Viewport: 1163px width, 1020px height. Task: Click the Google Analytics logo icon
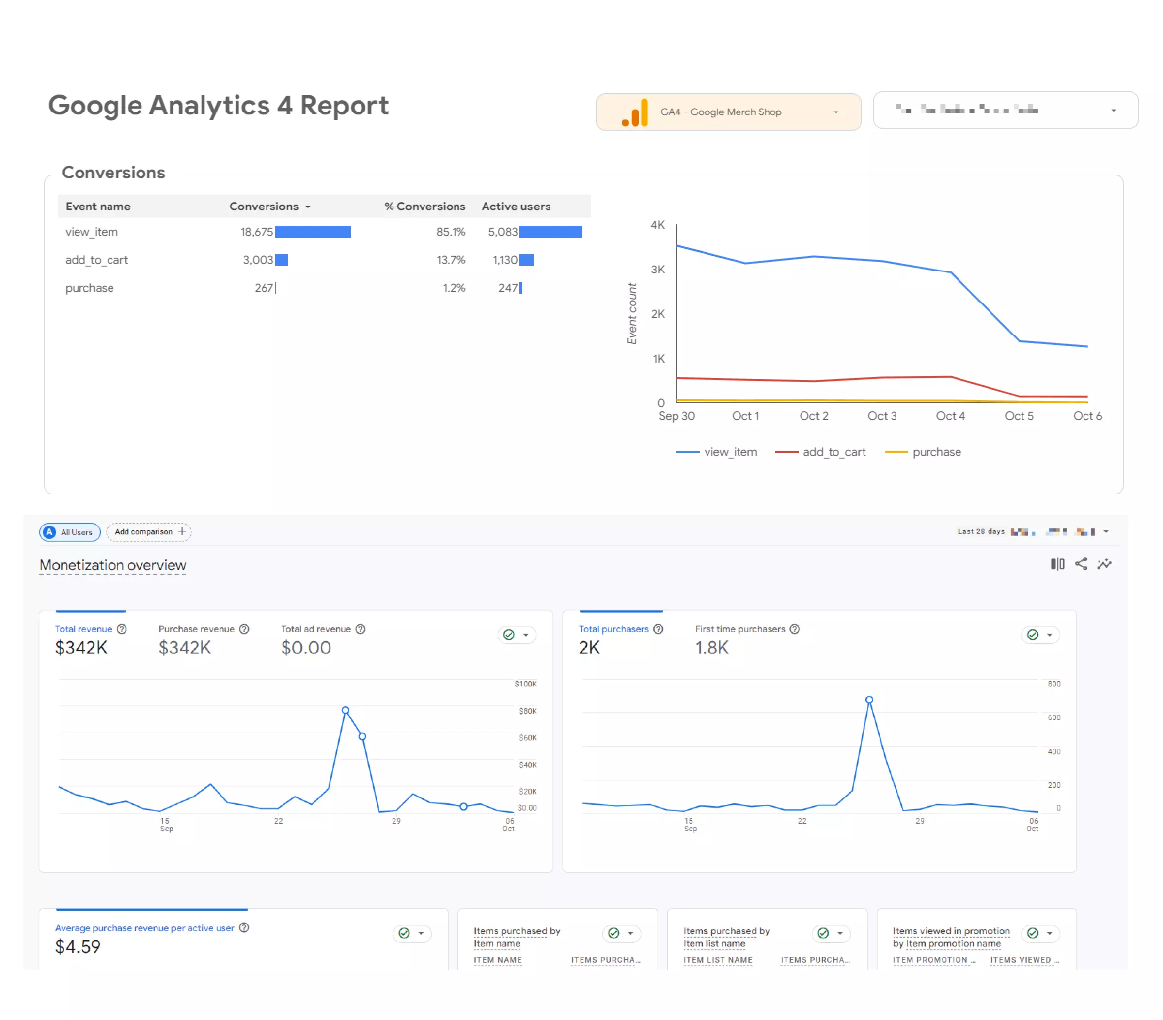click(x=635, y=112)
